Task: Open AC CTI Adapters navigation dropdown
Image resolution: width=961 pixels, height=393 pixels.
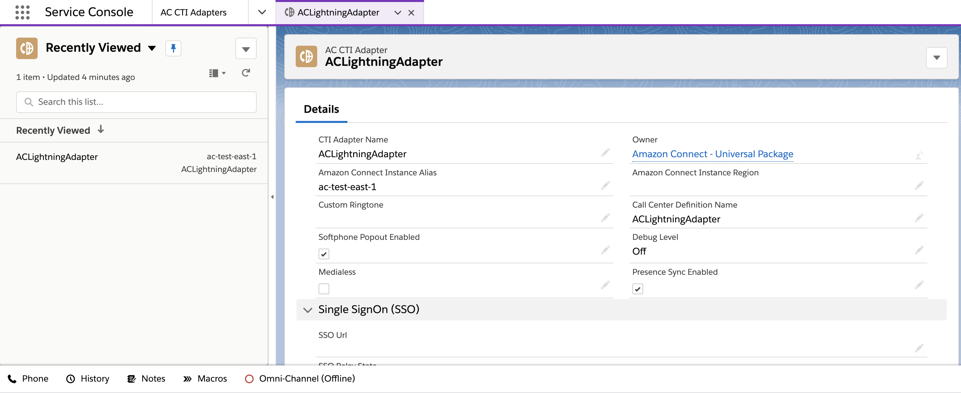Action: (x=262, y=12)
